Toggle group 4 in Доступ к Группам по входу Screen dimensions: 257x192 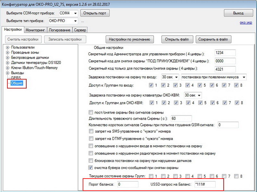(188, 85)
